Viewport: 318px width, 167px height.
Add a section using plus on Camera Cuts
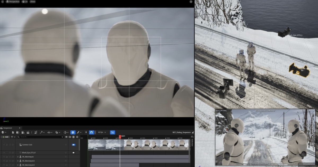(x=66, y=144)
